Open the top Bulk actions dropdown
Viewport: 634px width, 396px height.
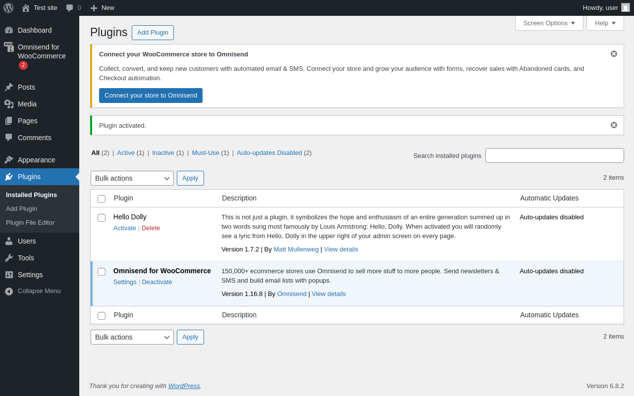click(132, 178)
